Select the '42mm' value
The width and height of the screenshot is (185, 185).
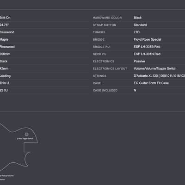pos(4,68)
